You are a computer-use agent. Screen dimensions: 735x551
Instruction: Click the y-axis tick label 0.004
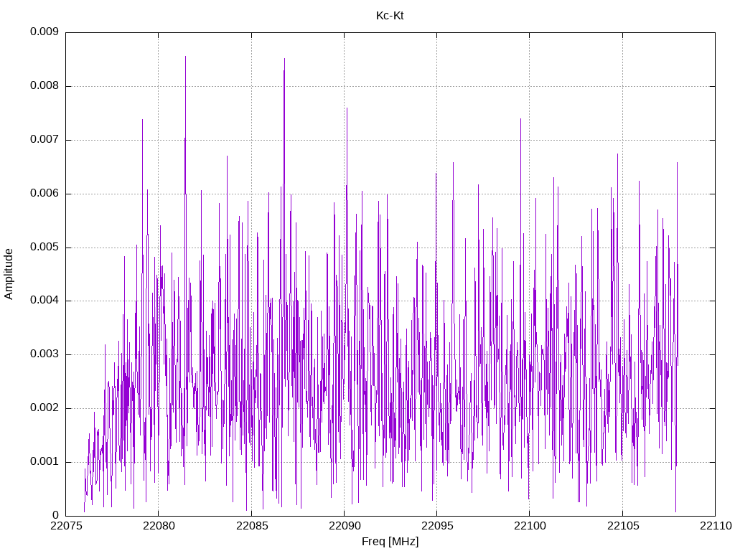coord(45,301)
